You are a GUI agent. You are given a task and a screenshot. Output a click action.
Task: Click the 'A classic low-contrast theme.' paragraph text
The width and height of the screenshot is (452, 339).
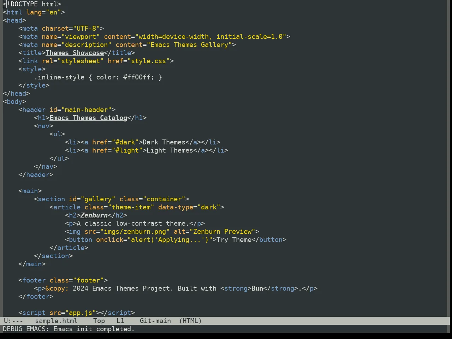(133, 224)
